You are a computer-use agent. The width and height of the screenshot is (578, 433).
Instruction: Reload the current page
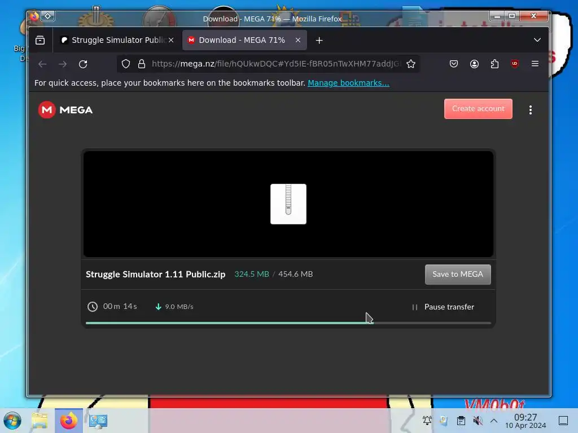click(83, 64)
